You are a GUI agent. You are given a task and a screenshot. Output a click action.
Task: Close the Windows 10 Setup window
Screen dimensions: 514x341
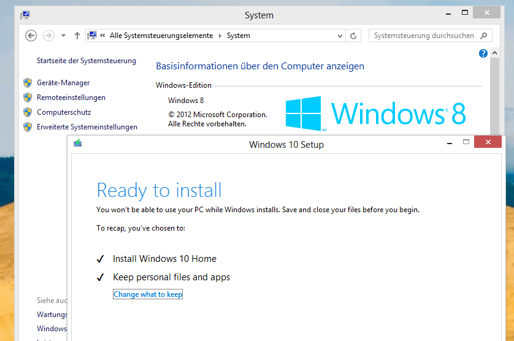click(x=488, y=142)
